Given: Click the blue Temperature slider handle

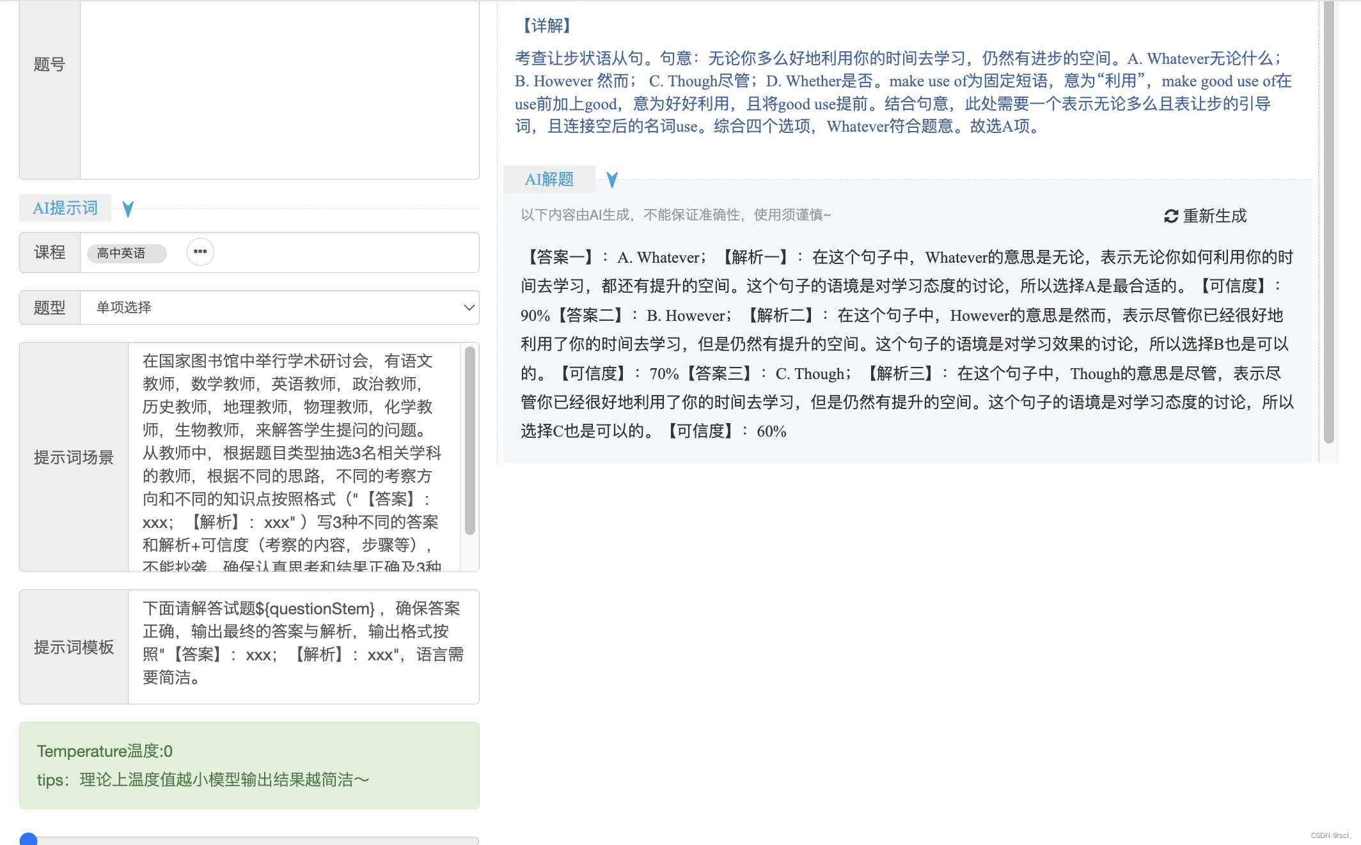Looking at the screenshot, I should pos(29,840).
